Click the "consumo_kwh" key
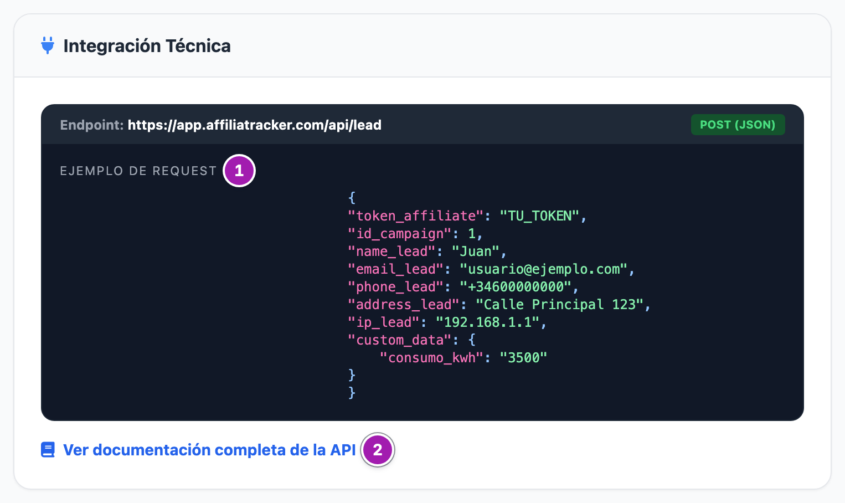845x503 pixels. point(431,358)
